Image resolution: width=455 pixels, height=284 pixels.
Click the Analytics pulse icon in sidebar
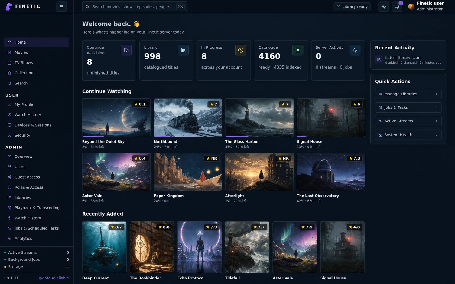click(9, 239)
